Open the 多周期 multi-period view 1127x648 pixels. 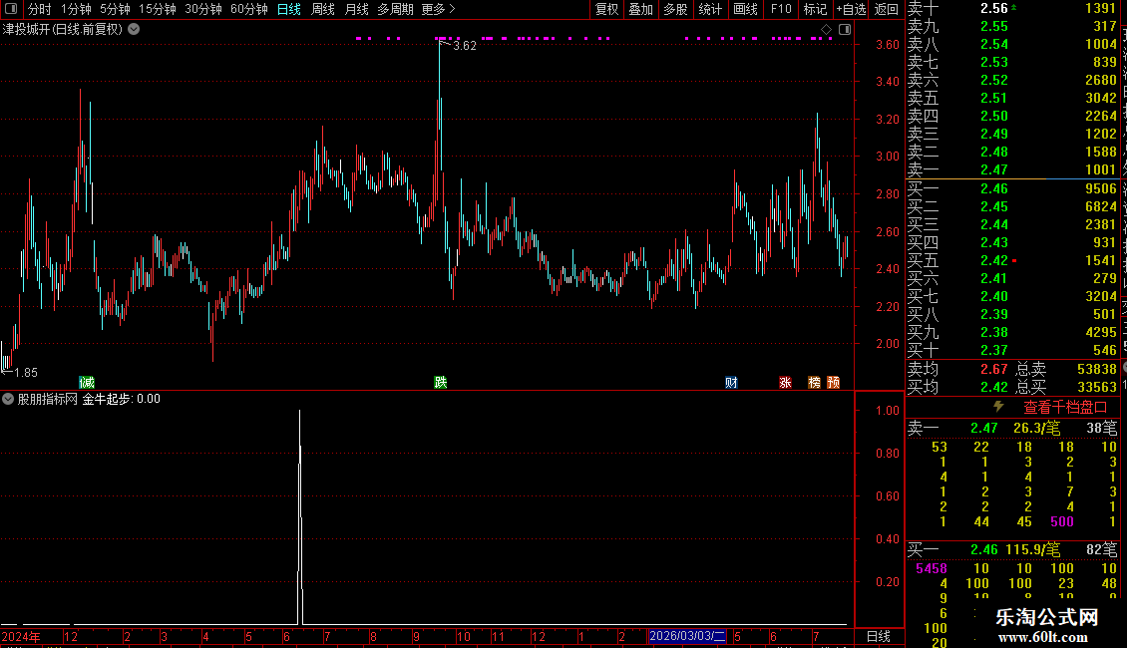pyautogui.click(x=395, y=9)
